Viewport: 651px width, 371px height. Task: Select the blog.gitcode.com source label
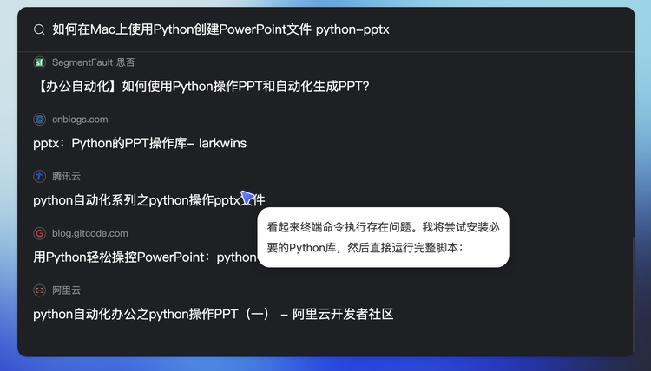pyautogui.click(x=90, y=233)
